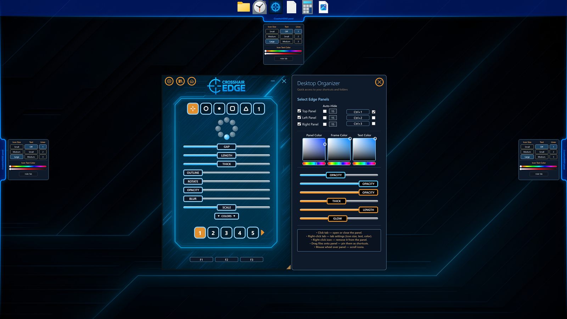Open the image file shortcut in top panel
Image resolution: width=567 pixels, height=319 pixels.
323,7
